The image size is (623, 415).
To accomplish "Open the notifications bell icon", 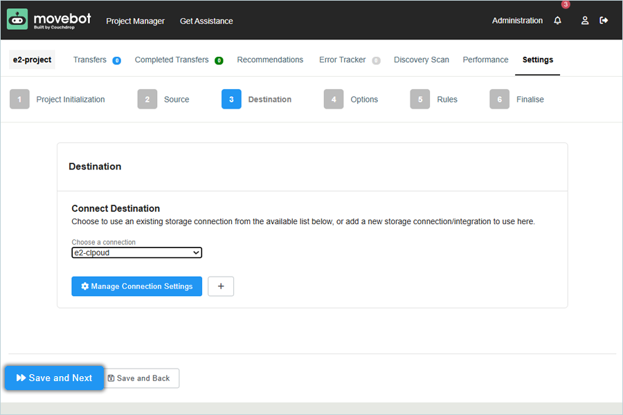I will [558, 21].
